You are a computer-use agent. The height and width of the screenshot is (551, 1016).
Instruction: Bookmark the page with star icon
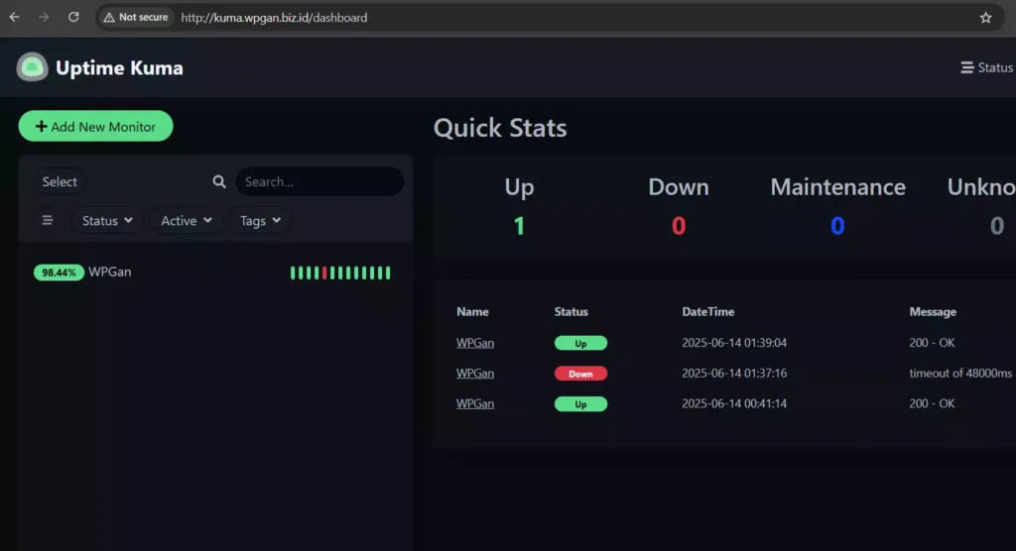click(985, 18)
